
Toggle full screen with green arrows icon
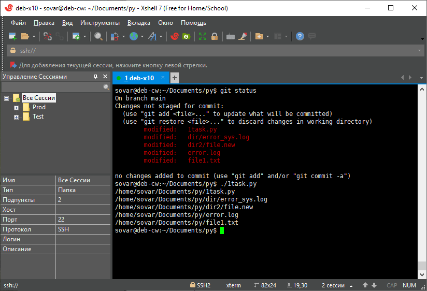[203, 36]
